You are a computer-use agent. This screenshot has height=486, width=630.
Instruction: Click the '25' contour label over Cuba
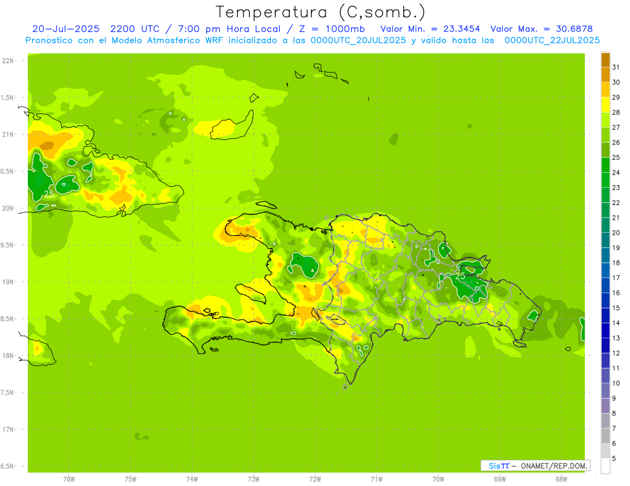click(49, 194)
